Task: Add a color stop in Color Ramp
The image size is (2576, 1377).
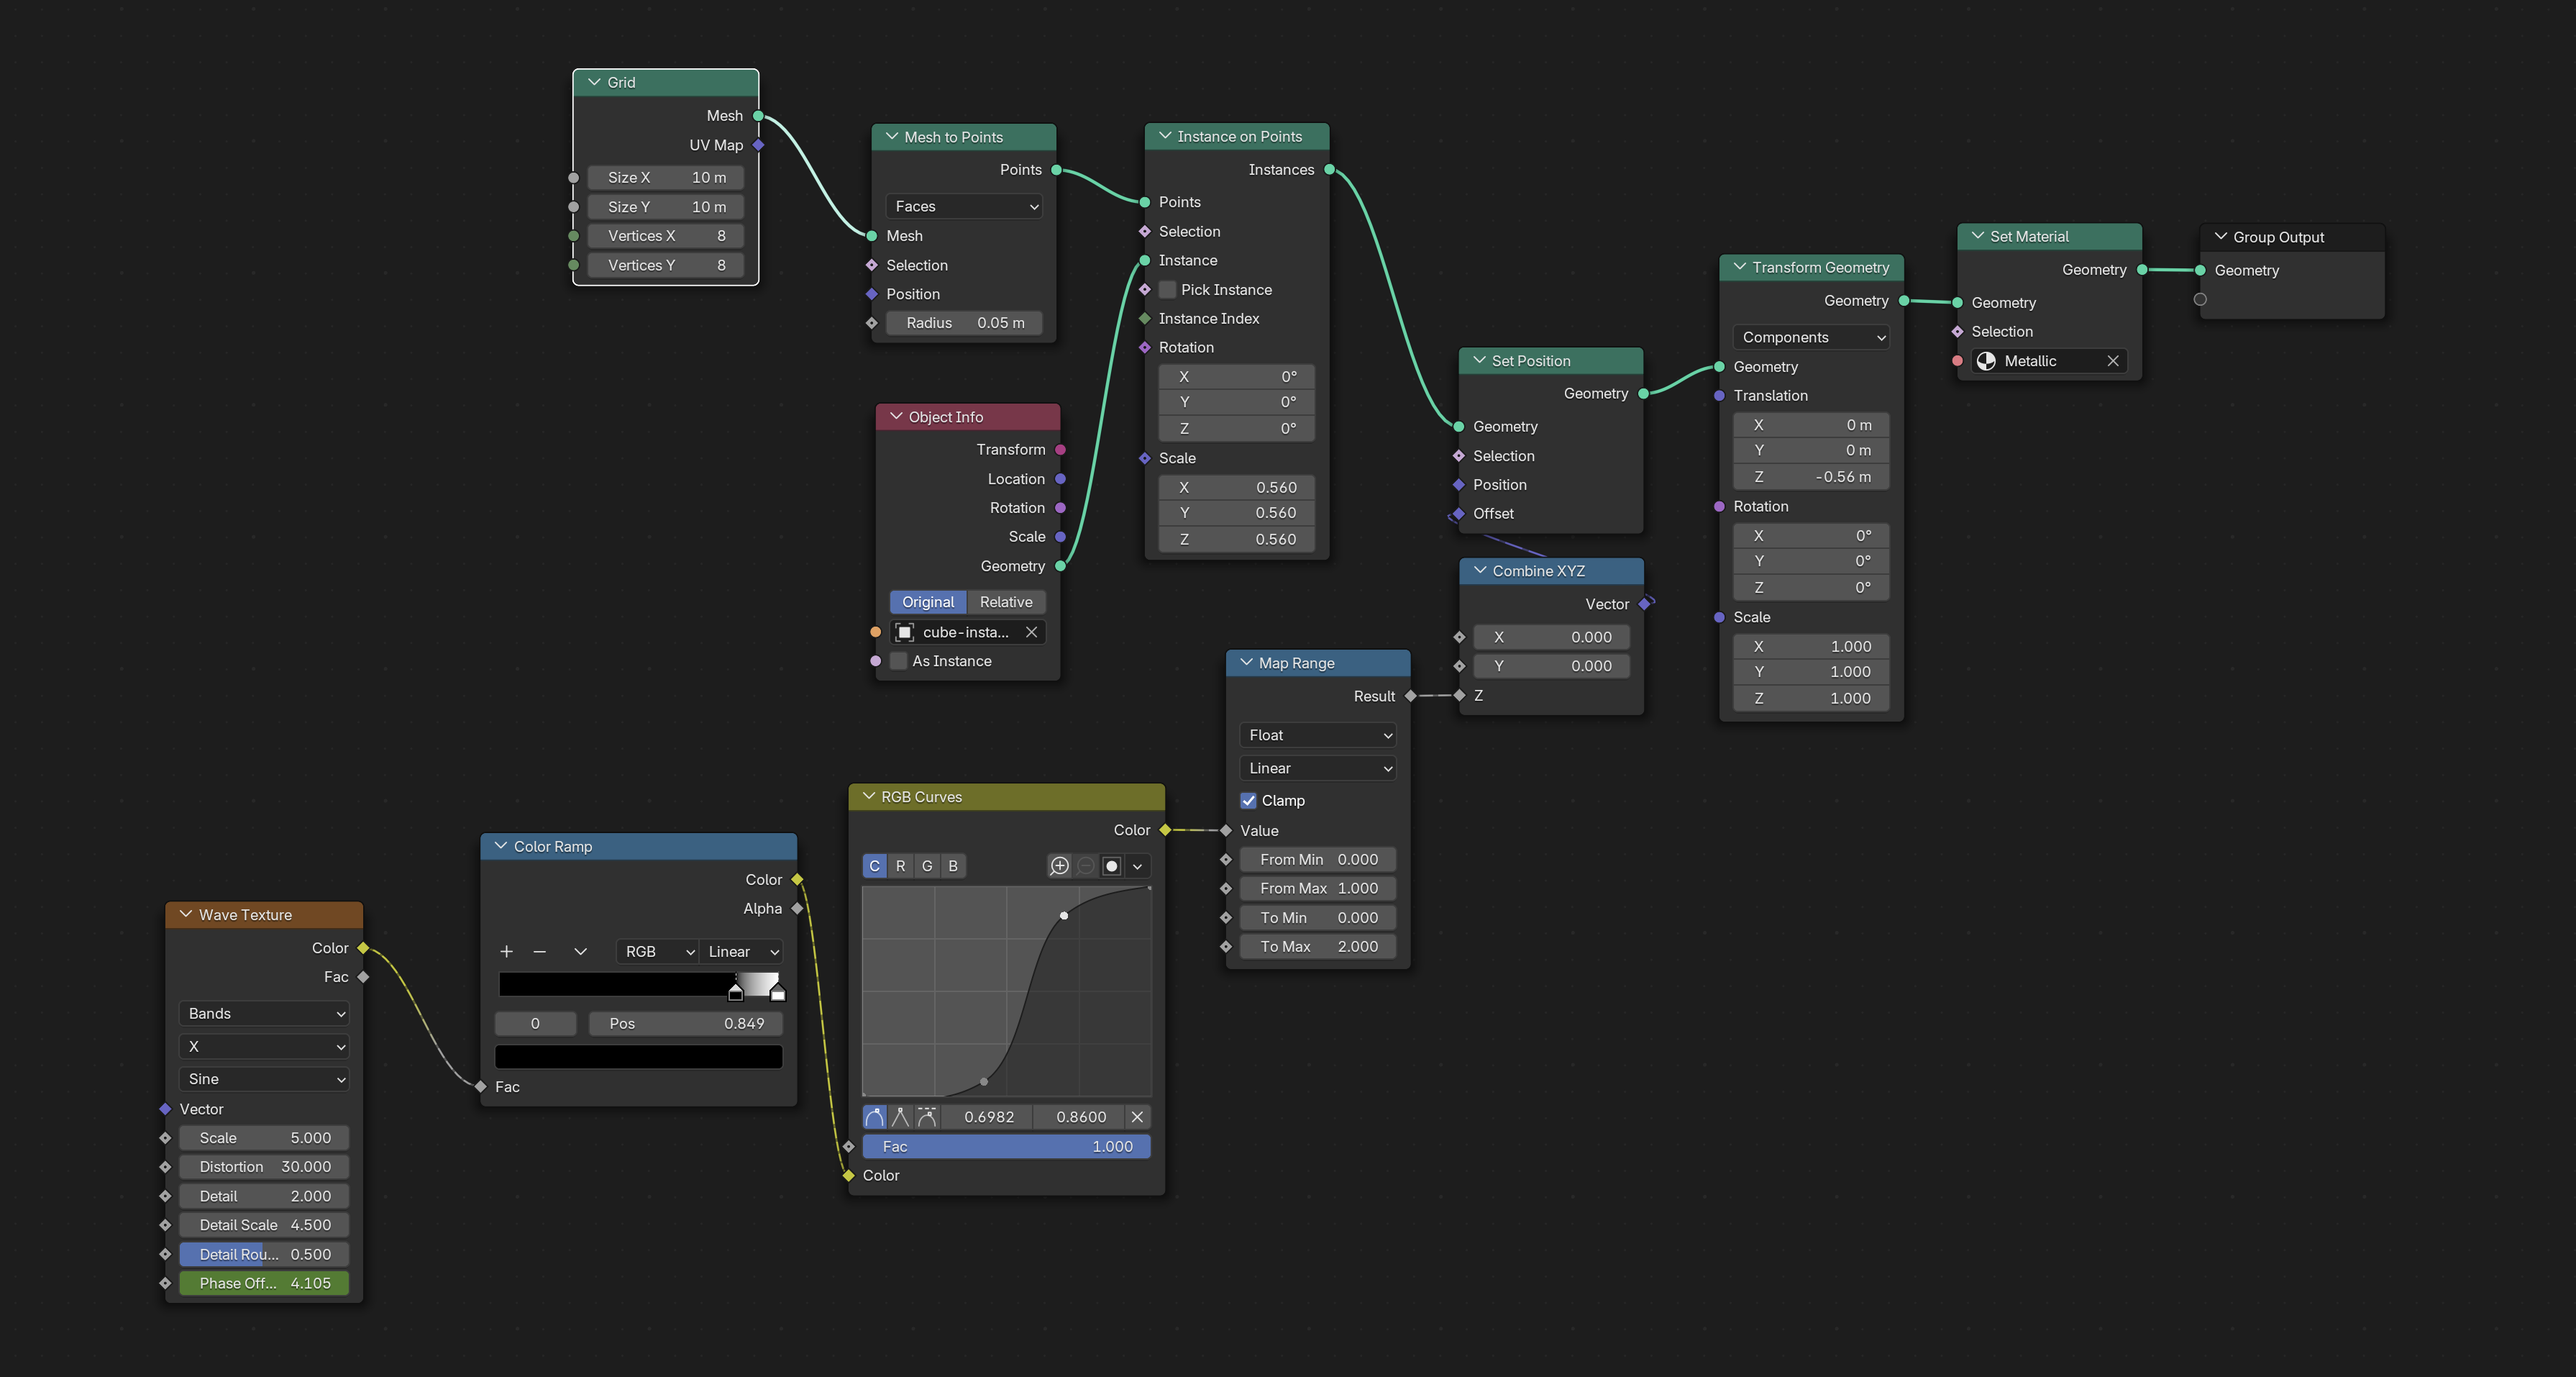Action: click(506, 952)
